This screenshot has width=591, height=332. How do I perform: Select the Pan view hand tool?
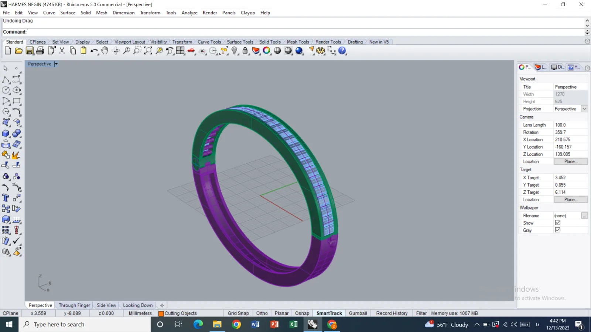click(x=105, y=51)
